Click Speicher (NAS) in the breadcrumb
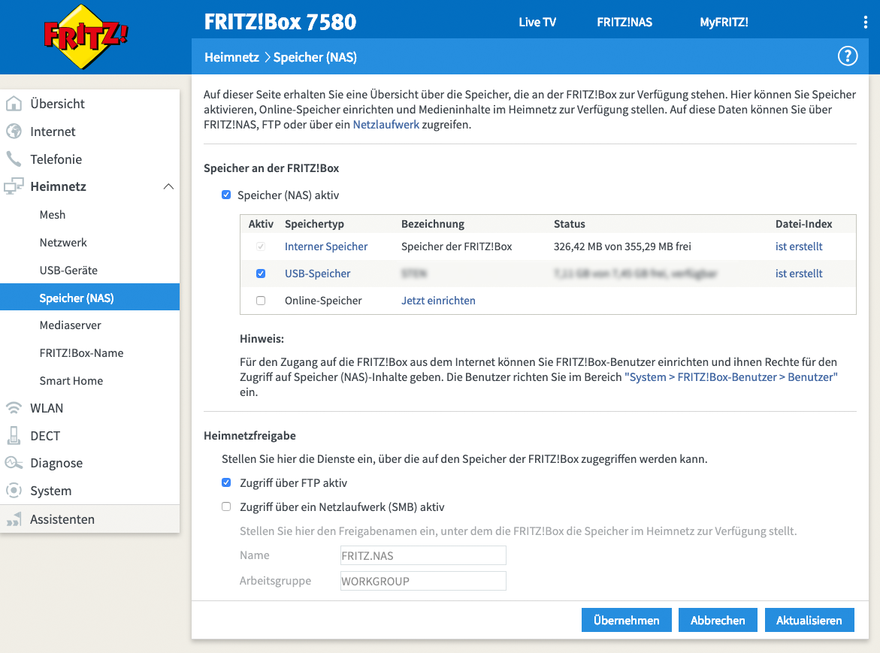The image size is (880, 653). 315,57
